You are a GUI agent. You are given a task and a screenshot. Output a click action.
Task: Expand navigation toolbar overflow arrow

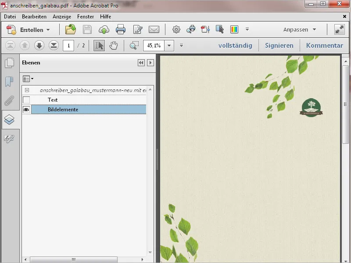coord(181,46)
